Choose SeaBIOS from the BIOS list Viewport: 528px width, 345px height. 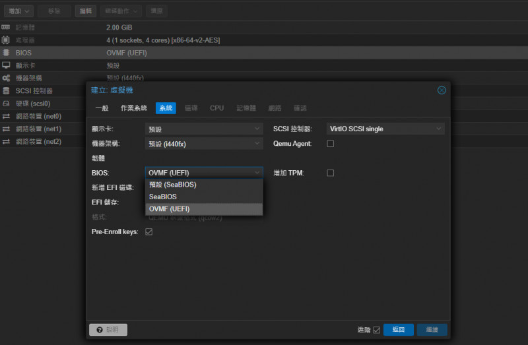(163, 197)
